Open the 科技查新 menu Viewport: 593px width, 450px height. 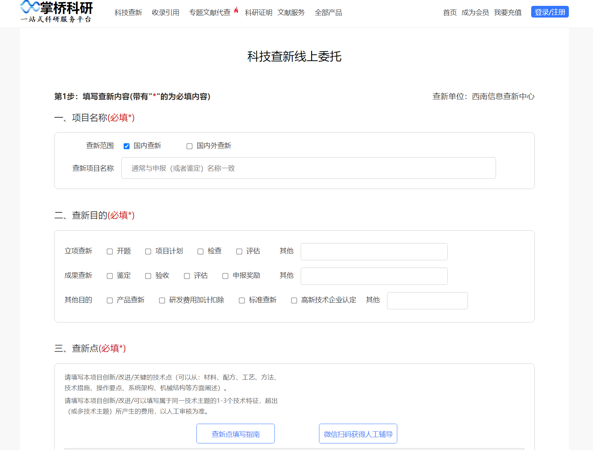[x=128, y=12]
